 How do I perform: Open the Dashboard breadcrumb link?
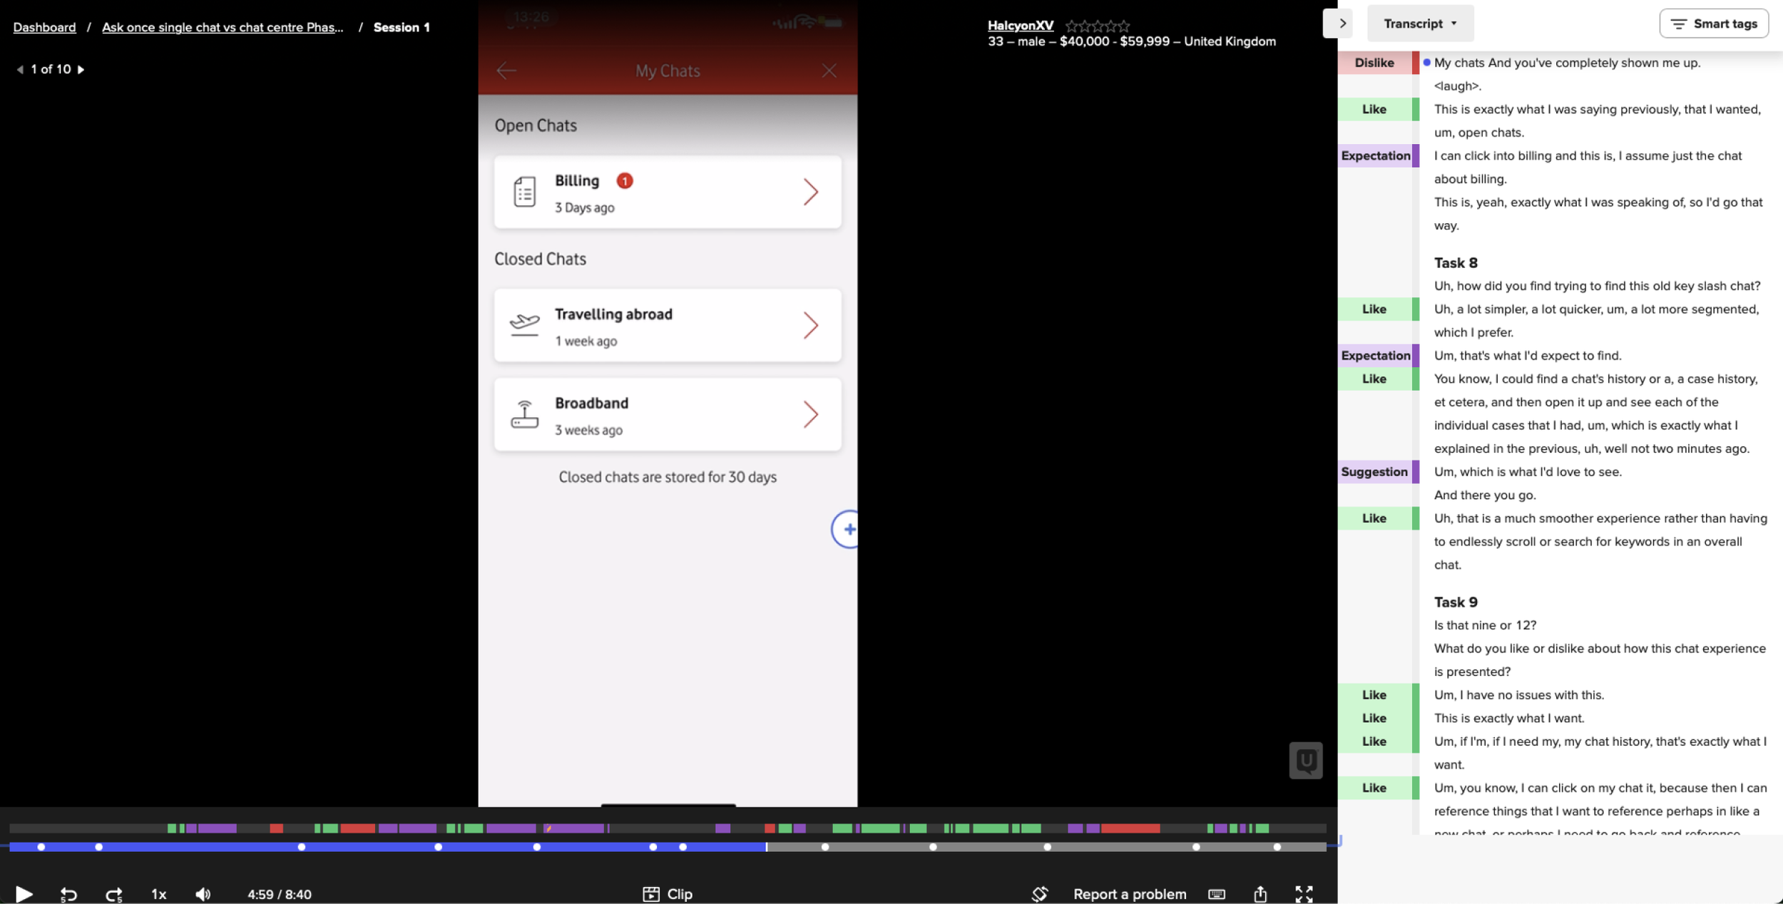point(44,27)
